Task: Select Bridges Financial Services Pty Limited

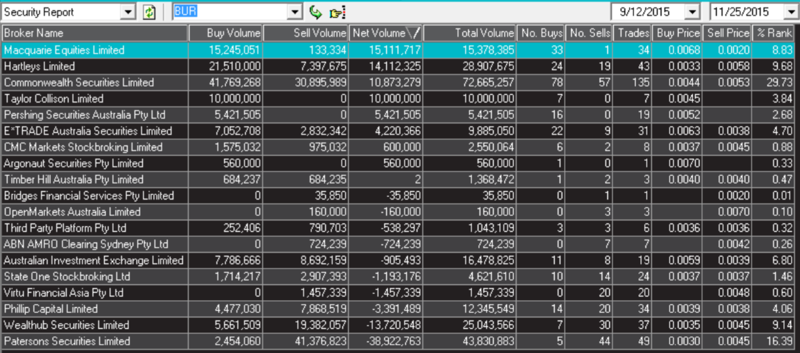Action: 89,196
